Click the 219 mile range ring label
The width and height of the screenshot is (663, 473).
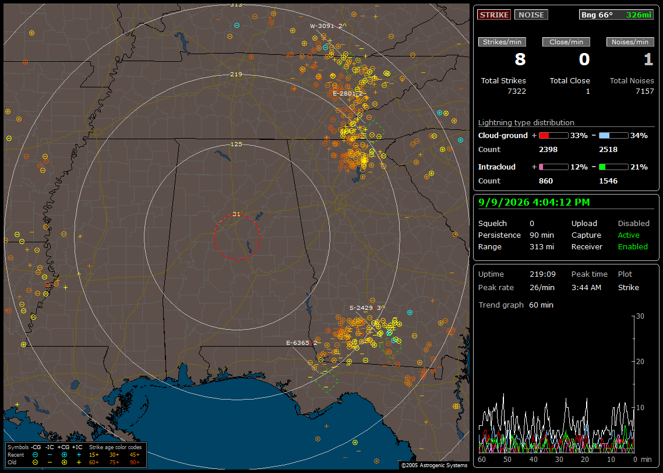click(236, 75)
